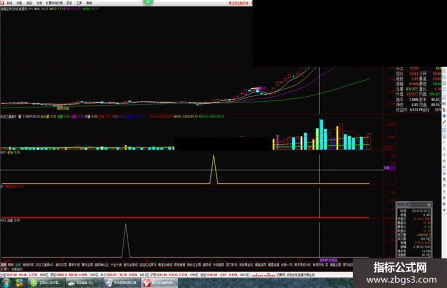The image size is (447, 288).
Task: Select the 日 daily period button
Action: [x=444, y=174]
